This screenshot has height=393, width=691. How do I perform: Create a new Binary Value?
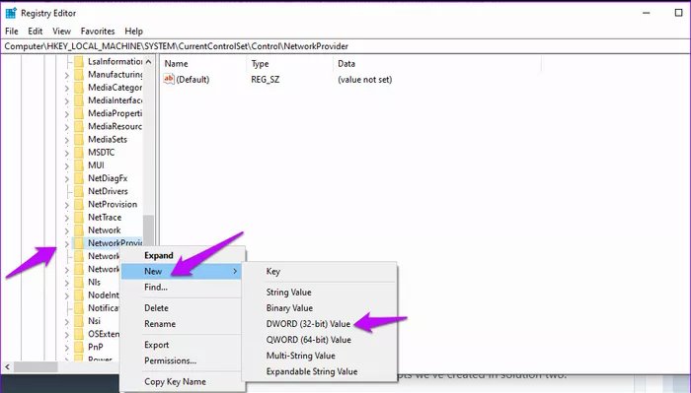[x=320, y=308]
